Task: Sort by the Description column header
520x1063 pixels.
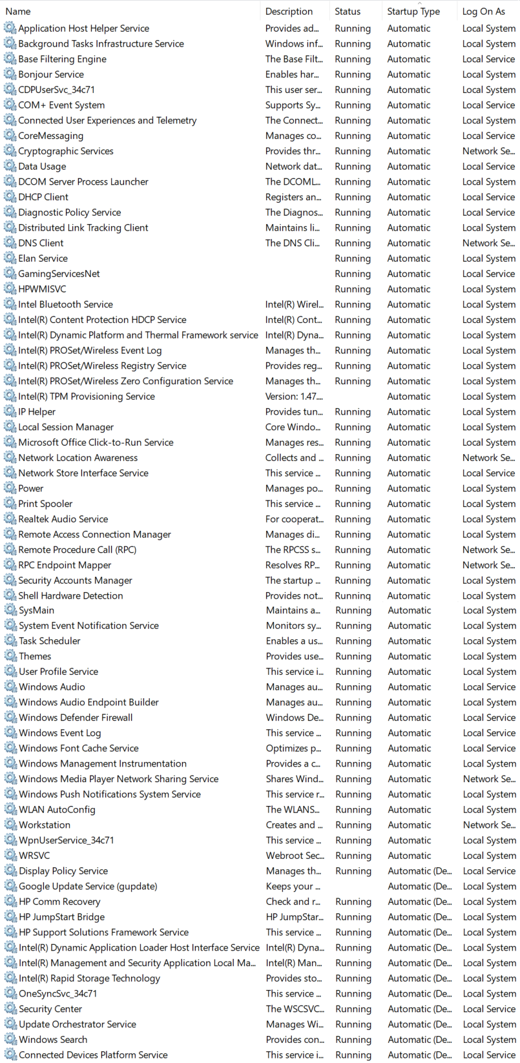Action: [x=289, y=12]
